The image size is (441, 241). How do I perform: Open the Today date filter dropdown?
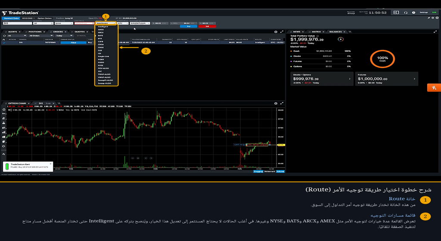point(64,36)
